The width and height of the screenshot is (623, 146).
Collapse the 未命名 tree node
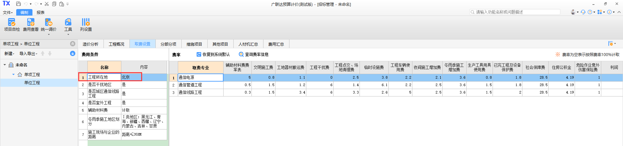click(x=5, y=65)
